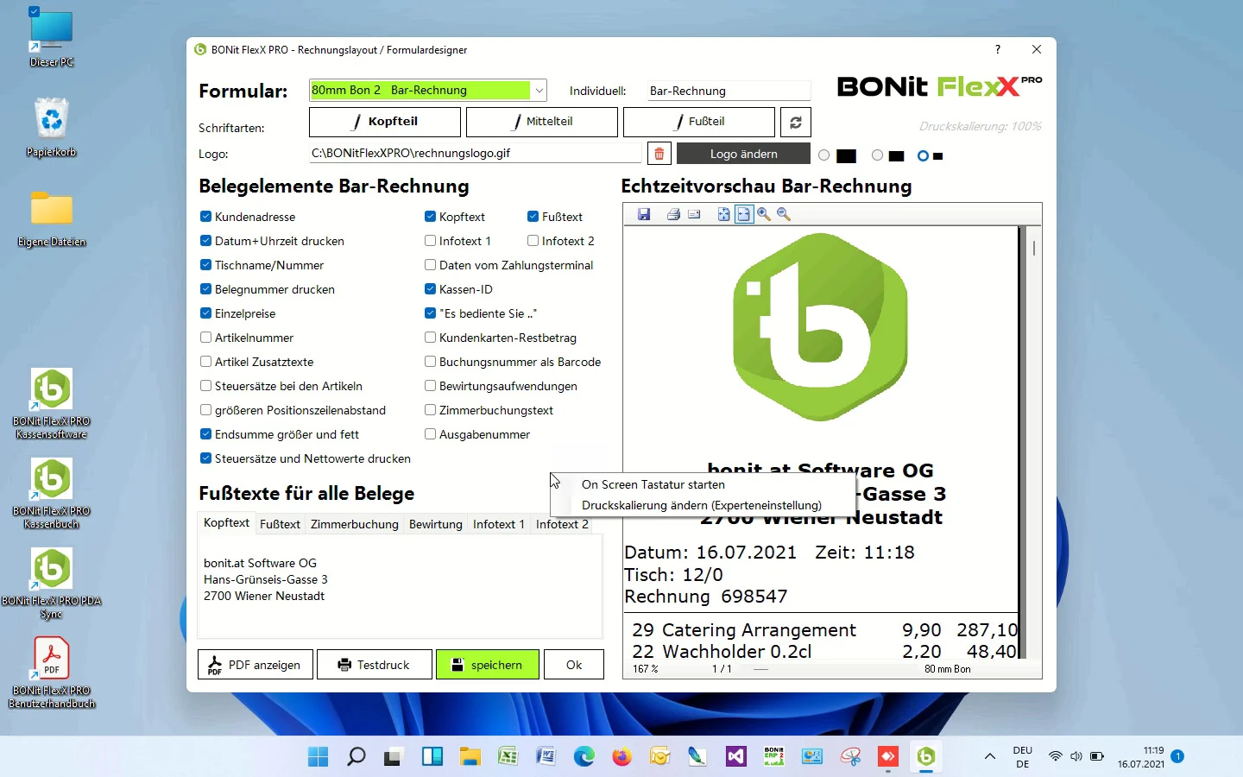Screen dimensions: 1243x777
Task: Select the fit-to-width preview icon
Action: click(x=743, y=214)
